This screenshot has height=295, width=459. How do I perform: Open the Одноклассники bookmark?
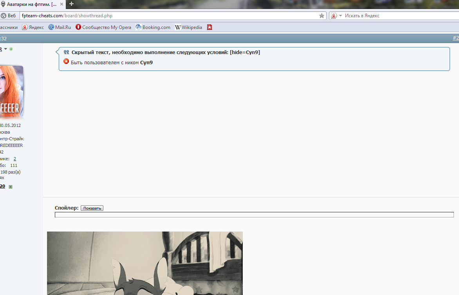tap(9, 27)
